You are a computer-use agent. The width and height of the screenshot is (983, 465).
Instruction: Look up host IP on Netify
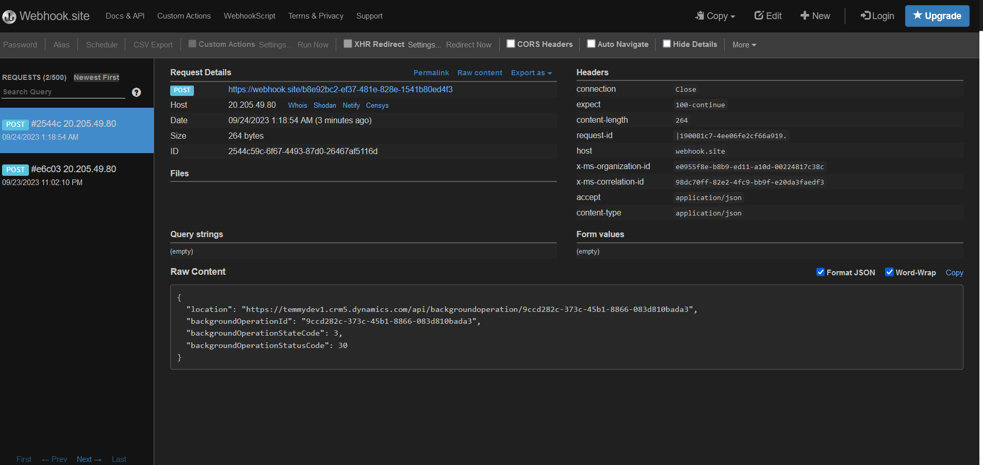click(351, 105)
